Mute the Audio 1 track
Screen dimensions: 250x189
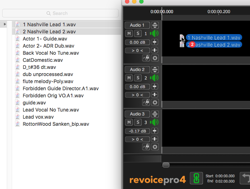coord(129,33)
